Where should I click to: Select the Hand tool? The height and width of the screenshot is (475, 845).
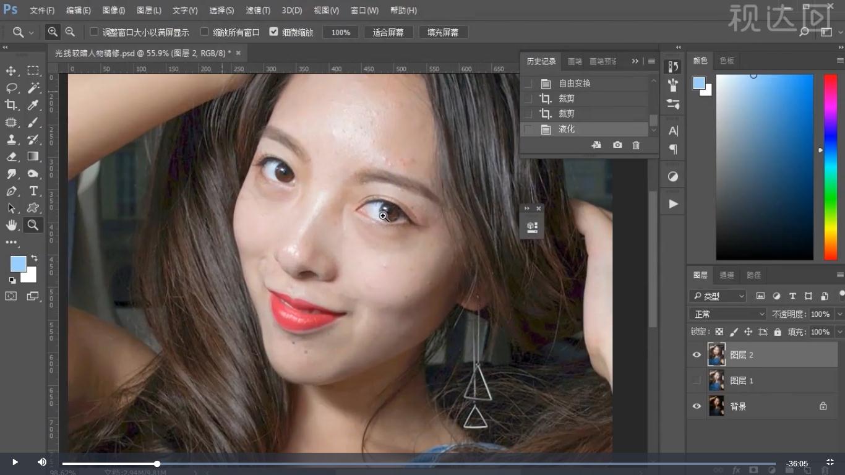click(11, 225)
